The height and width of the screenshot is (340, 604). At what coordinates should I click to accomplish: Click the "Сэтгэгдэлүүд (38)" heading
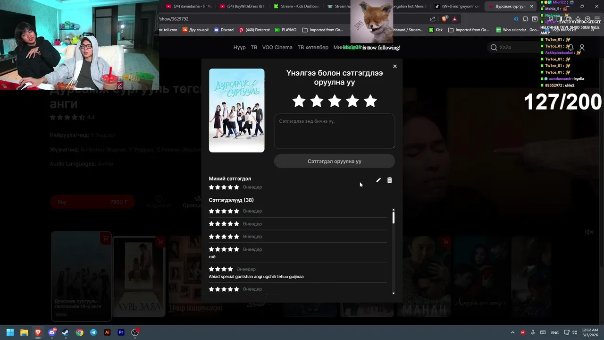[x=231, y=200]
